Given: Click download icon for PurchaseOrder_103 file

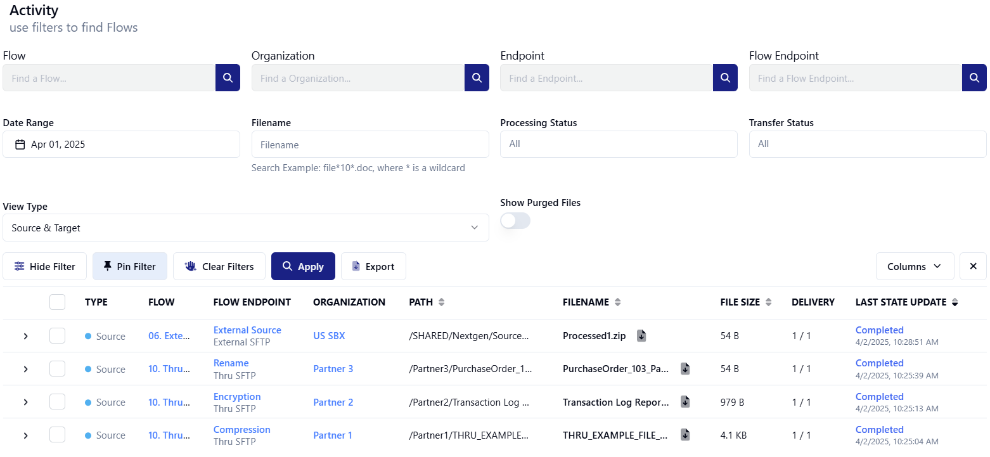Looking at the screenshot, I should (685, 369).
